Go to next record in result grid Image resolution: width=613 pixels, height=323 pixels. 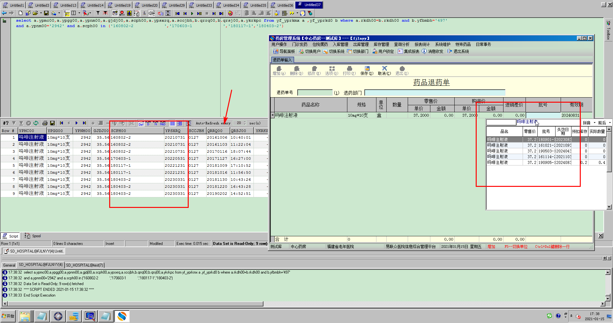77,123
